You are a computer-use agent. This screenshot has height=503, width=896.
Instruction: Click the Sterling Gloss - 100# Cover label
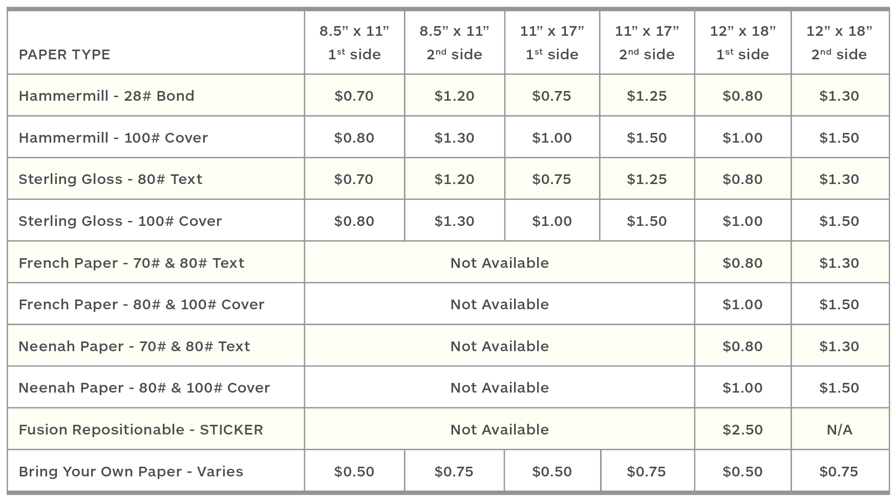(x=120, y=221)
